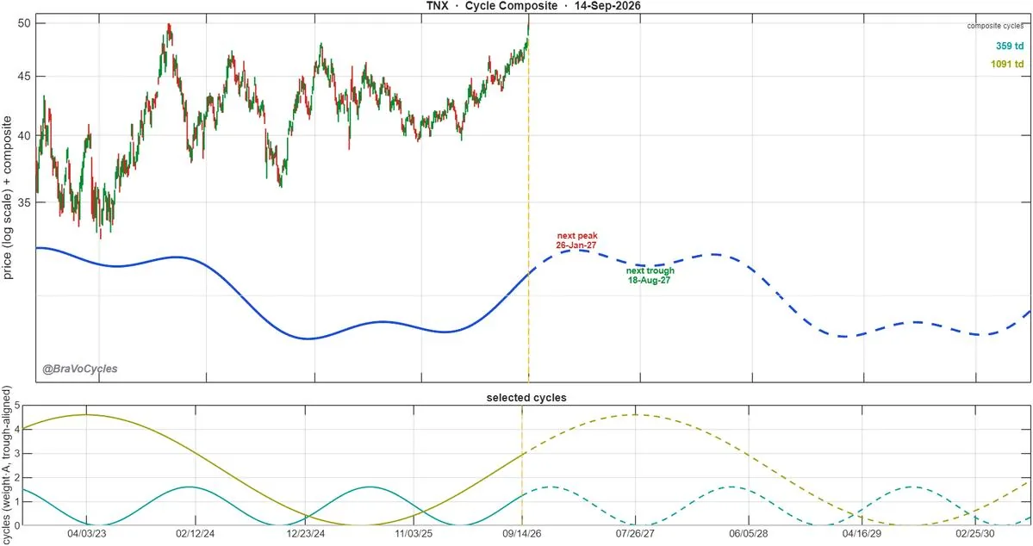Click the candlestick price series near the 50 high
Viewport: 1033px width, 546px height.
pyautogui.click(x=169, y=32)
